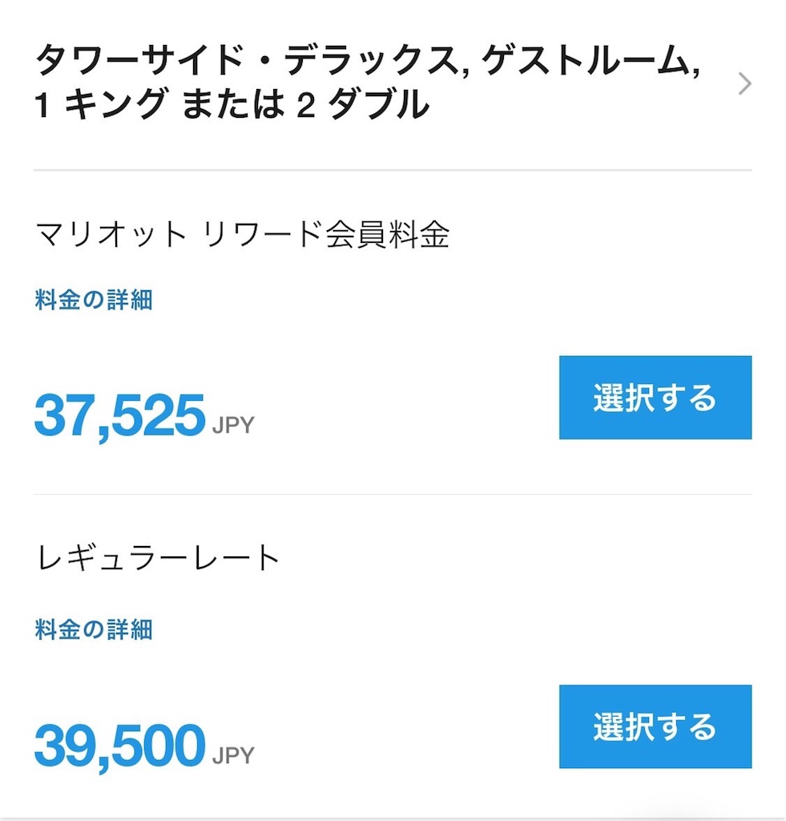This screenshot has width=786, height=821.
Task: Open 料金の詳細 under レギュラーレート
Action: (x=94, y=630)
